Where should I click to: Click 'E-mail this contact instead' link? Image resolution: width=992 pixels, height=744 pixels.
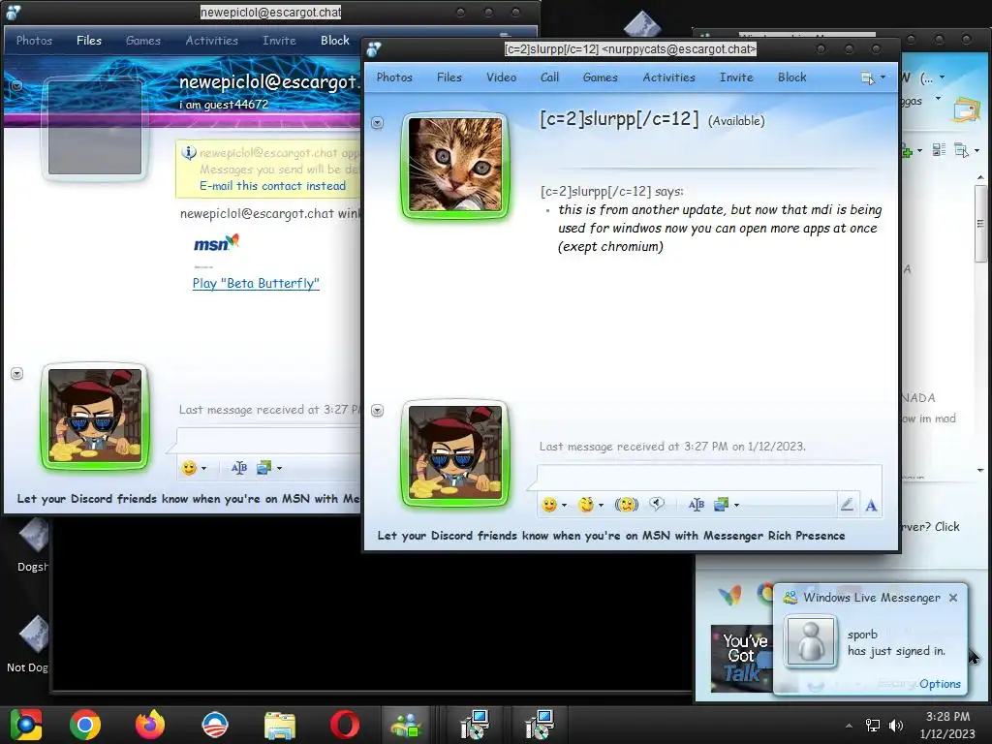pos(272,186)
